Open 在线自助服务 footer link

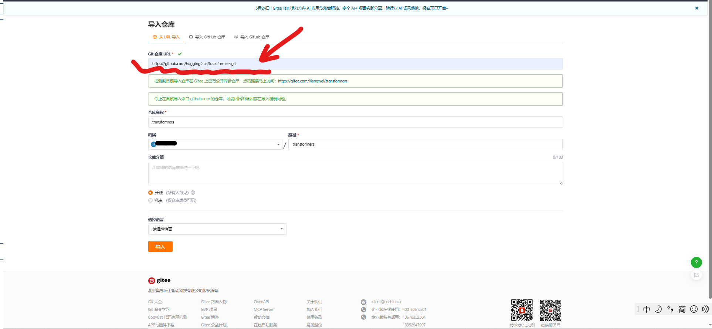(265, 325)
